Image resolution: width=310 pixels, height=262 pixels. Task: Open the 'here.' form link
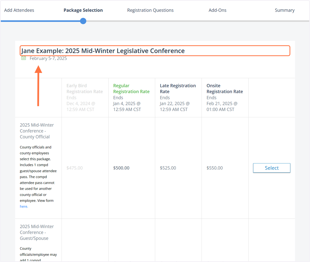click(x=24, y=207)
